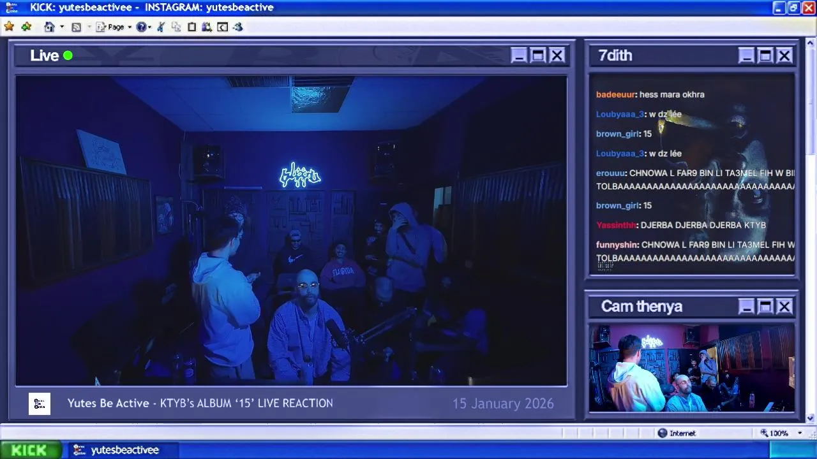The image size is (817, 459).
Task: Click the KTYB's ALBUM '15' LIVE REACTION title
Action: tap(246, 404)
